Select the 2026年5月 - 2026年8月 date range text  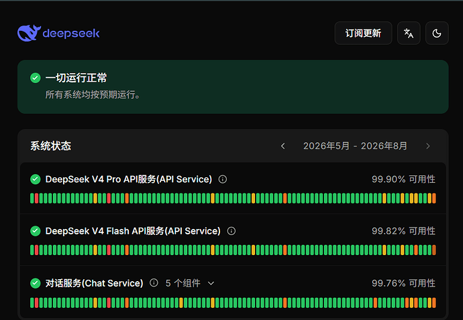coord(355,146)
